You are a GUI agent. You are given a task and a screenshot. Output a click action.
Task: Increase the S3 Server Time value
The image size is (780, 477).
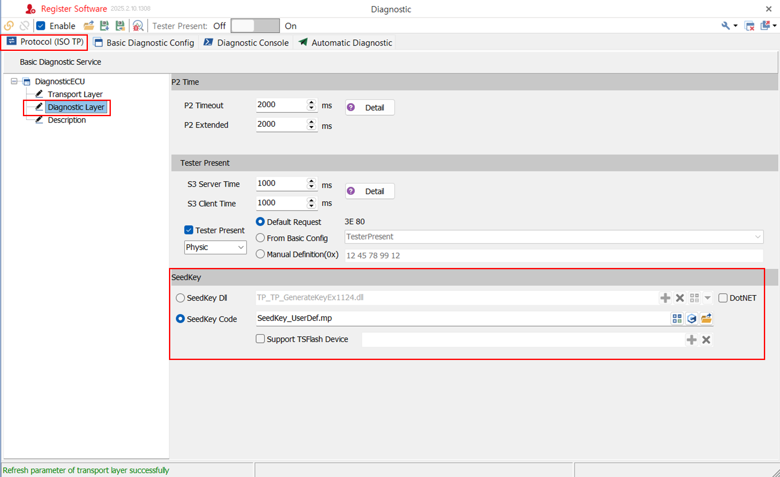pos(312,181)
